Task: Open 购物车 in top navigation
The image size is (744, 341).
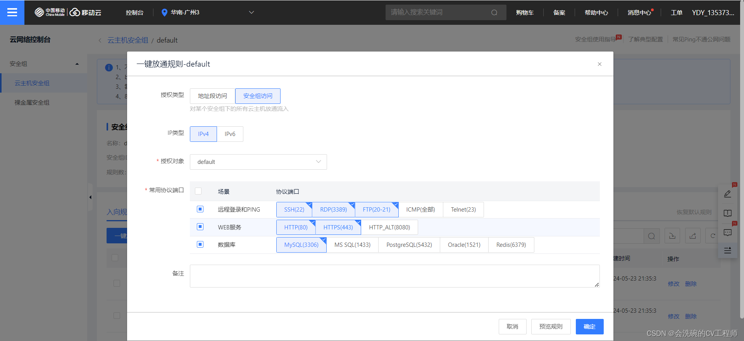Action: (x=525, y=12)
